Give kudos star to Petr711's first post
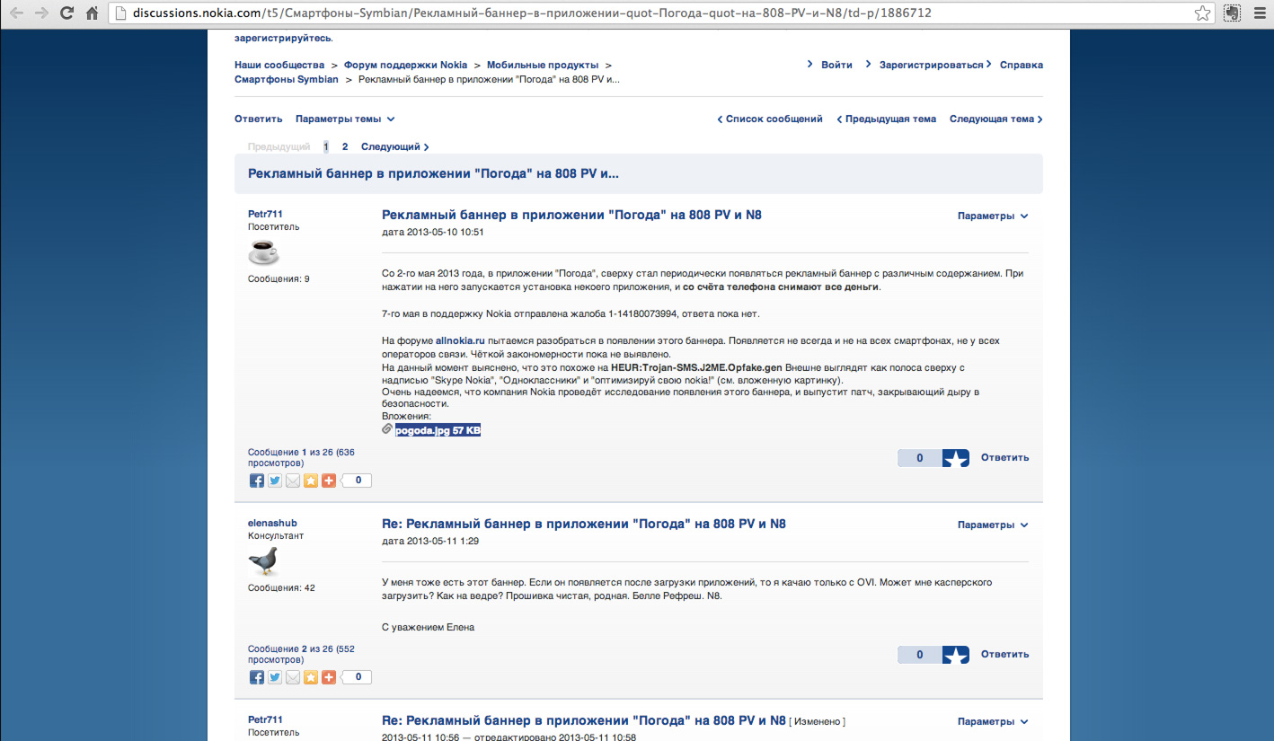1274x741 pixels. pyautogui.click(x=956, y=458)
